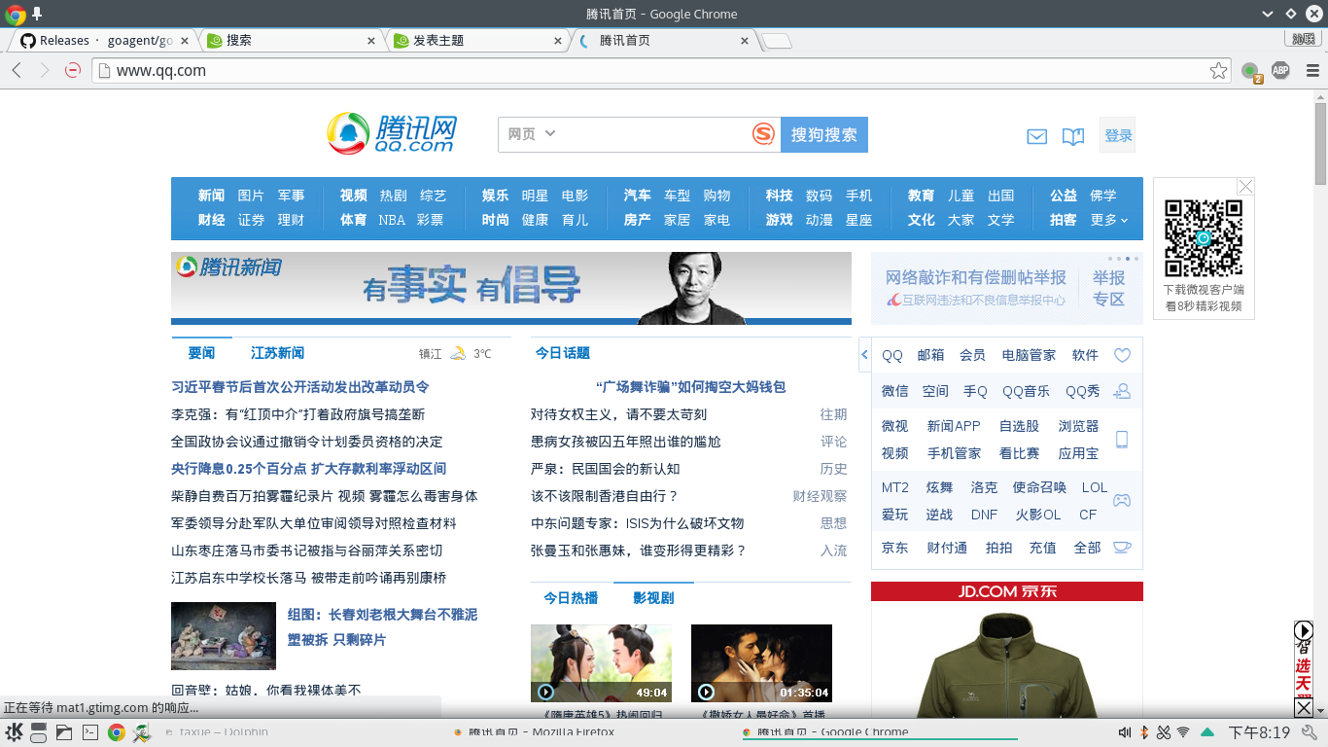Close the floating ad at right edge

coord(1304,708)
